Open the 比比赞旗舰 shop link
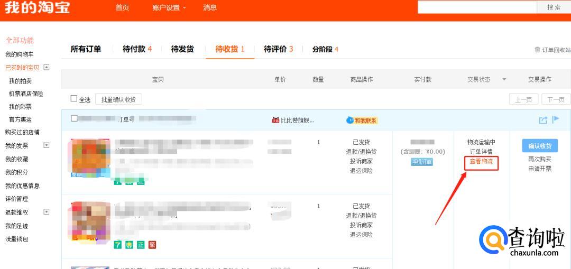This screenshot has height=269, width=571. click(297, 120)
